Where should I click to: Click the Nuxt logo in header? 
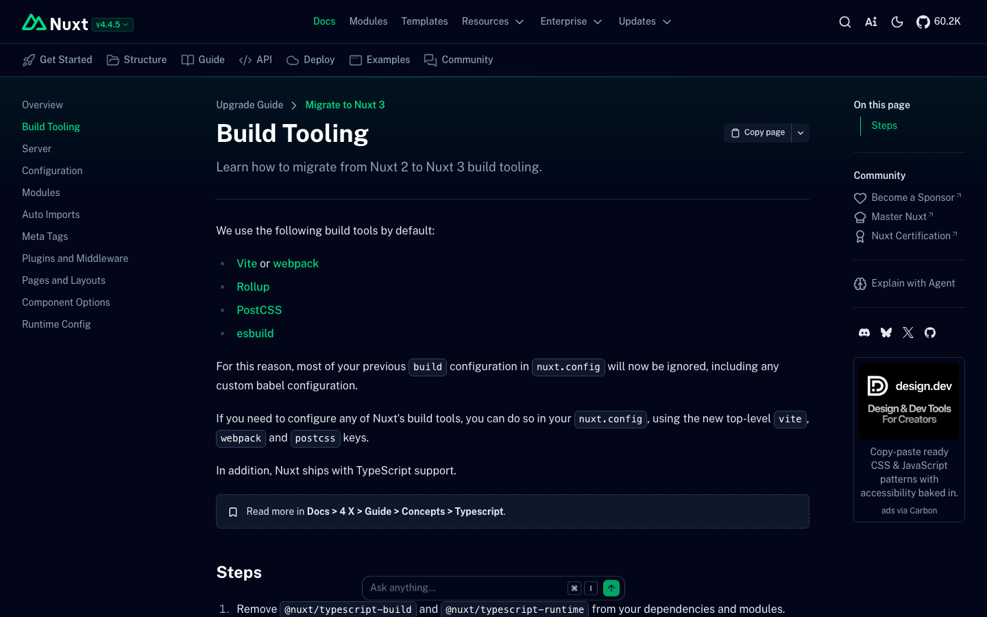click(x=55, y=23)
